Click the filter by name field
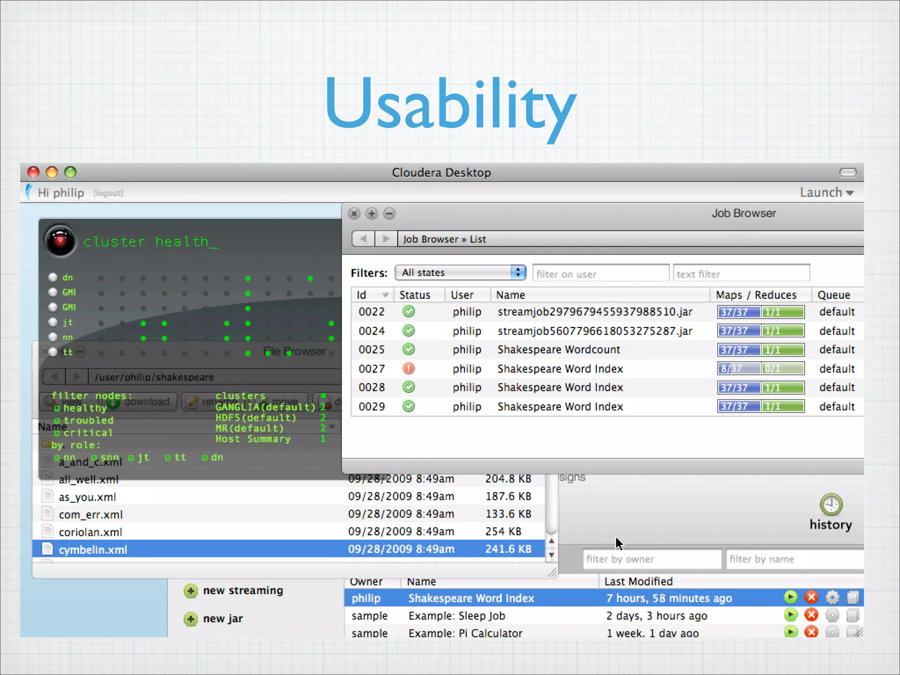 click(795, 559)
